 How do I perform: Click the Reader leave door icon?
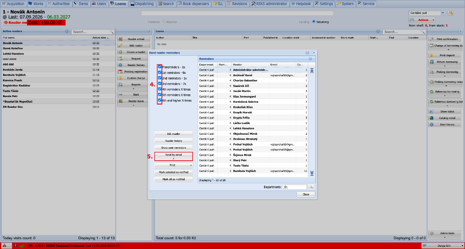pos(120,101)
